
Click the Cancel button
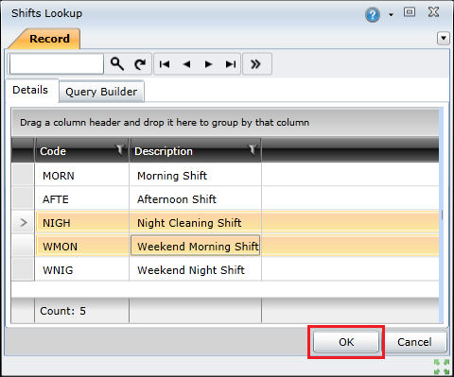pos(414,342)
